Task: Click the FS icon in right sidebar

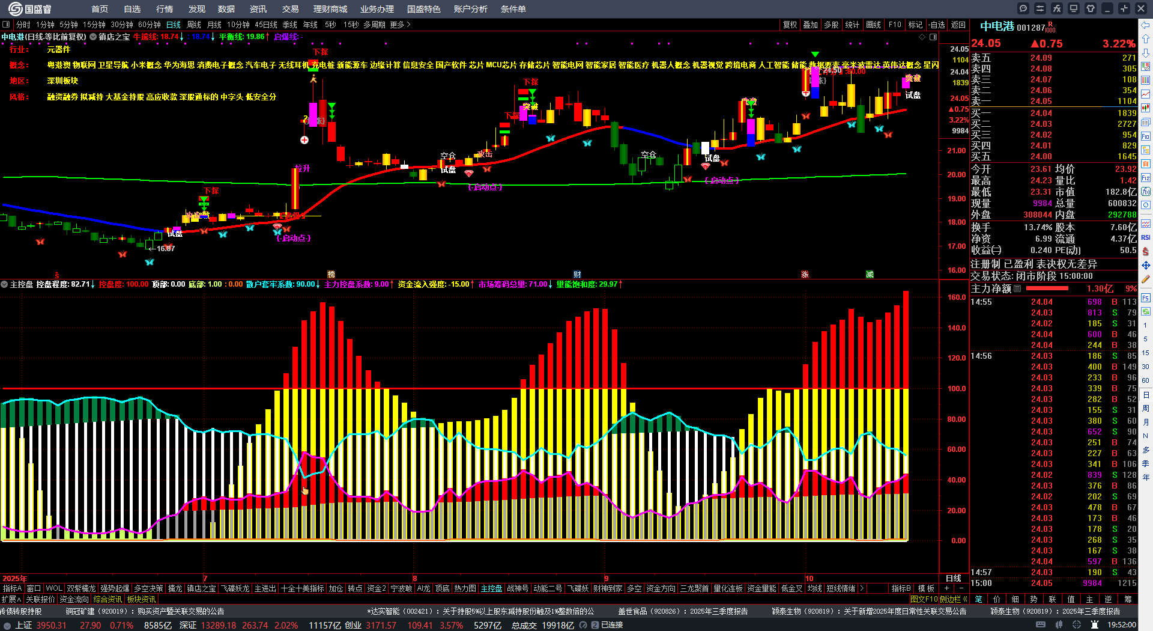Action: point(1146,297)
